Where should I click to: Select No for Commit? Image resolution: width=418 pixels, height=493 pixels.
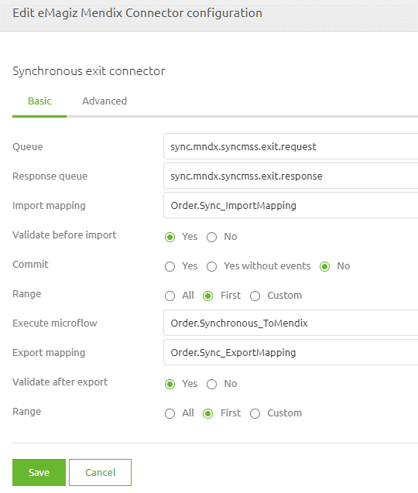tap(324, 266)
